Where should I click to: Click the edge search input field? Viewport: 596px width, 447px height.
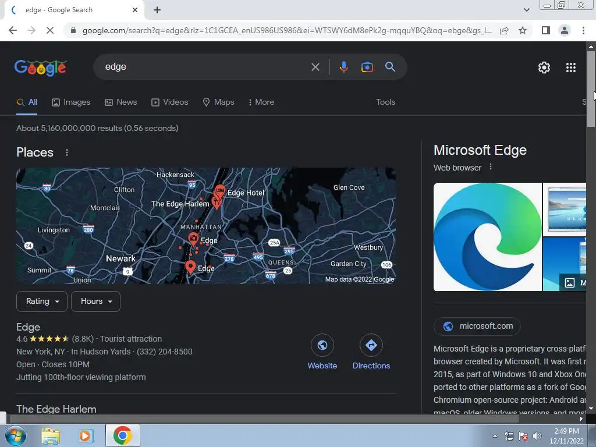click(205, 67)
